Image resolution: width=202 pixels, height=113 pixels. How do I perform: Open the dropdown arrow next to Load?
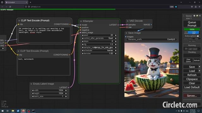[x=199, y=71]
